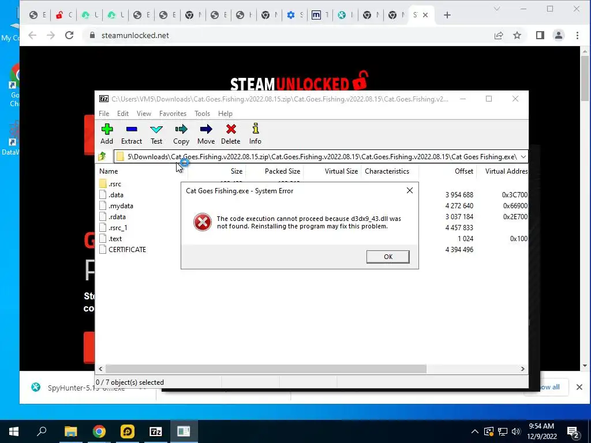
Task: Open the notification center icon
Action: (x=573, y=431)
